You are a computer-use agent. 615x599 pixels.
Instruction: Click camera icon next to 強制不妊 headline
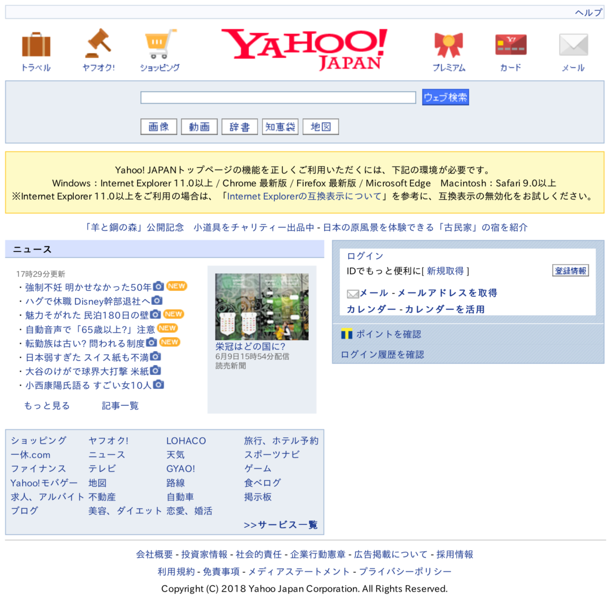point(158,286)
